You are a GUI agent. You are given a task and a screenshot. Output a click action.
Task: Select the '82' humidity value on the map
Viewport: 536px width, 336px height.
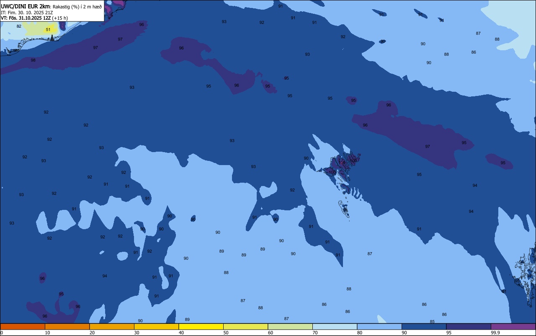(x=19, y=26)
